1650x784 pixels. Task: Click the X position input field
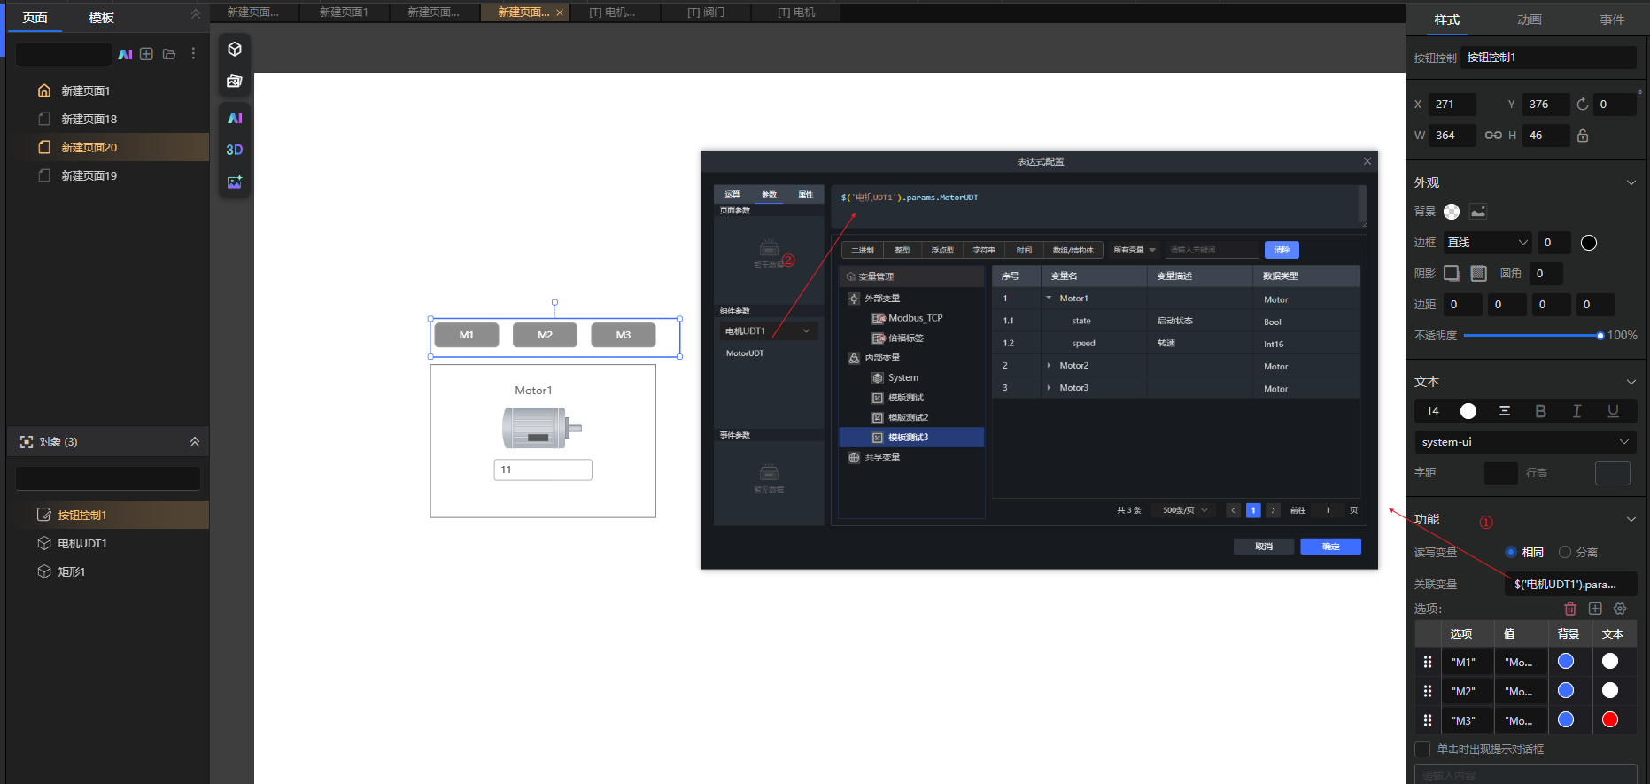pos(1452,105)
